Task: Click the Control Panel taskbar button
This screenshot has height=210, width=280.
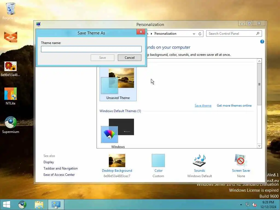Action: pos(56,205)
